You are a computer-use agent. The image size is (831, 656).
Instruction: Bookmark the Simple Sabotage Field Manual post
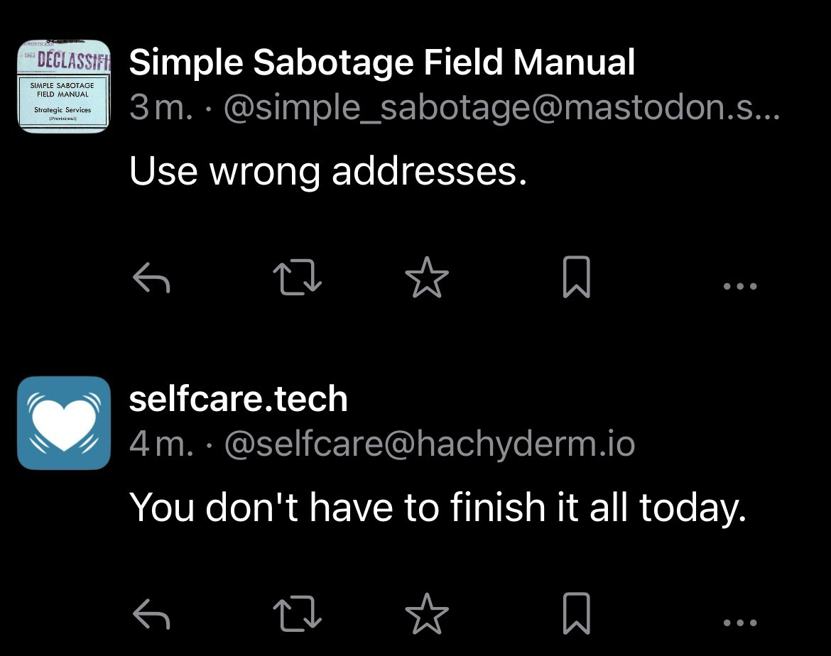click(576, 276)
